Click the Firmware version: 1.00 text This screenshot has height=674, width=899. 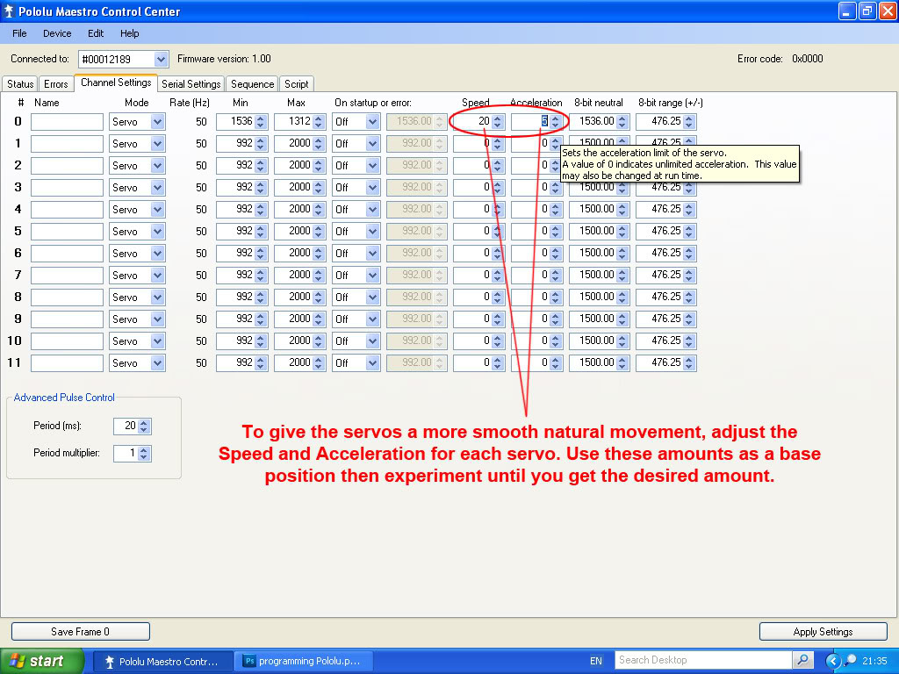[x=224, y=59]
